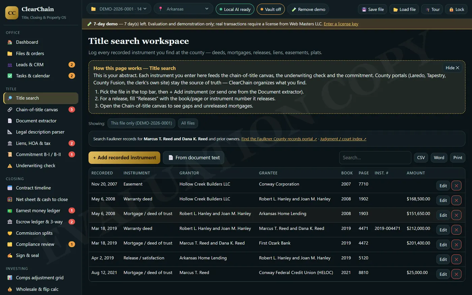Go to Net sheet & cash to close

point(41,200)
